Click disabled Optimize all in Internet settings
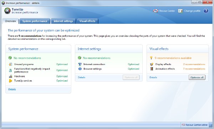The image size is (214, 129). tap(131, 77)
